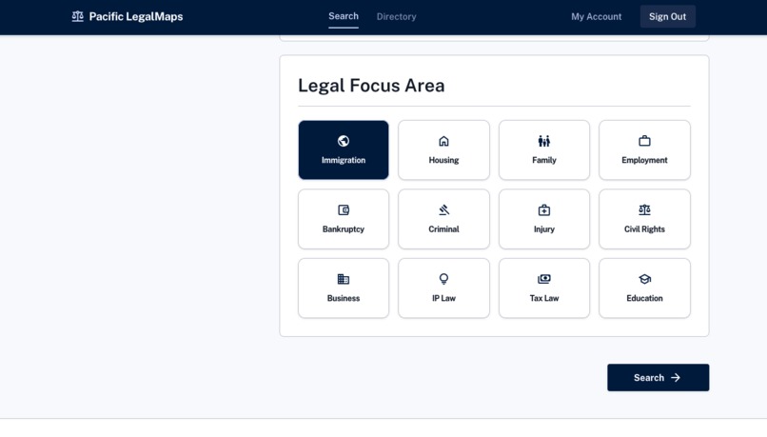
Task: Click the Immigration label text
Action: pos(344,160)
